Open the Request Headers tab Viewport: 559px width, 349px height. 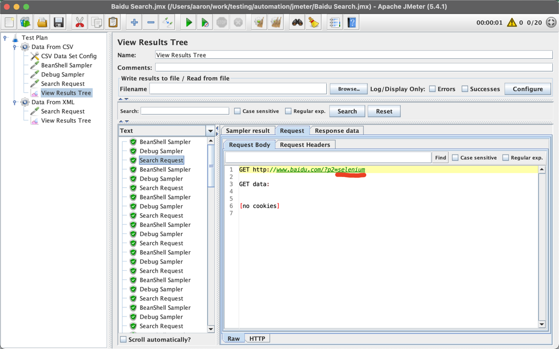[305, 144]
